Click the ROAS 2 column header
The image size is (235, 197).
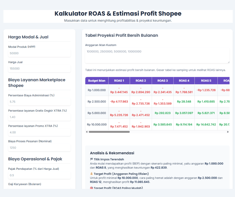tap(141, 81)
